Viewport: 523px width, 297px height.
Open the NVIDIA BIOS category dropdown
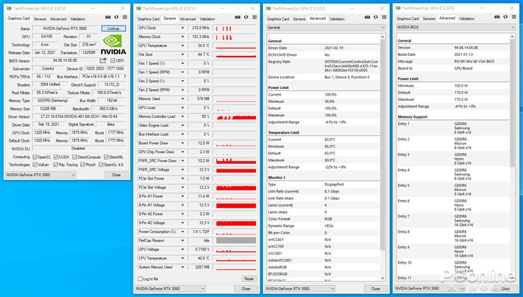(x=456, y=28)
